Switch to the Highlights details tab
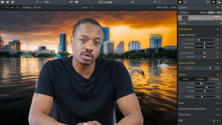 coord(200,79)
